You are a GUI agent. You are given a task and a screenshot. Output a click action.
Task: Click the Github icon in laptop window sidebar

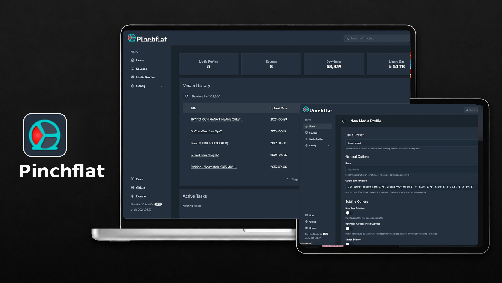[x=132, y=188]
